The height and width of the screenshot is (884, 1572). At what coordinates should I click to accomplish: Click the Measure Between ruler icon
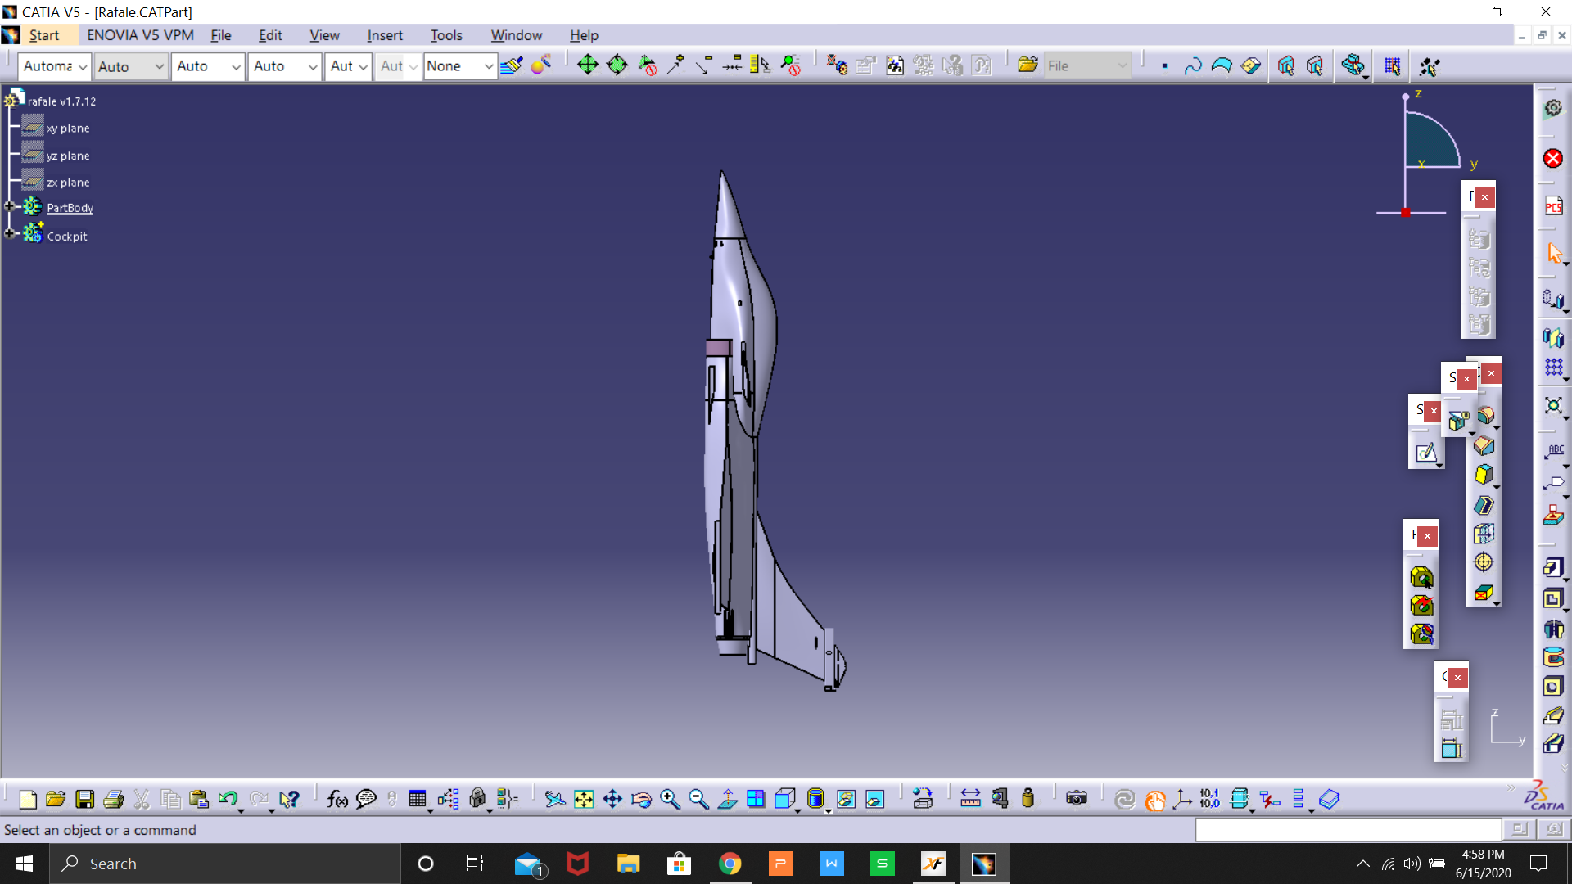tap(970, 799)
